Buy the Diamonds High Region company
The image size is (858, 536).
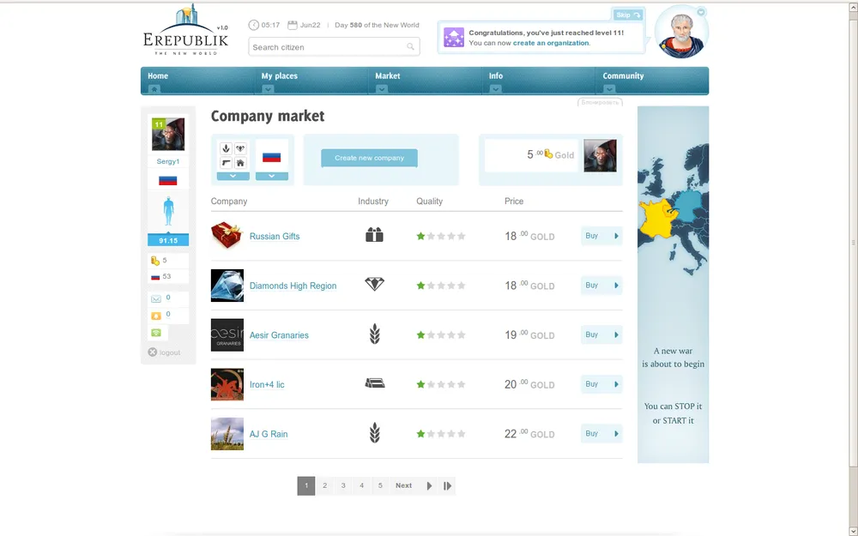601,286
